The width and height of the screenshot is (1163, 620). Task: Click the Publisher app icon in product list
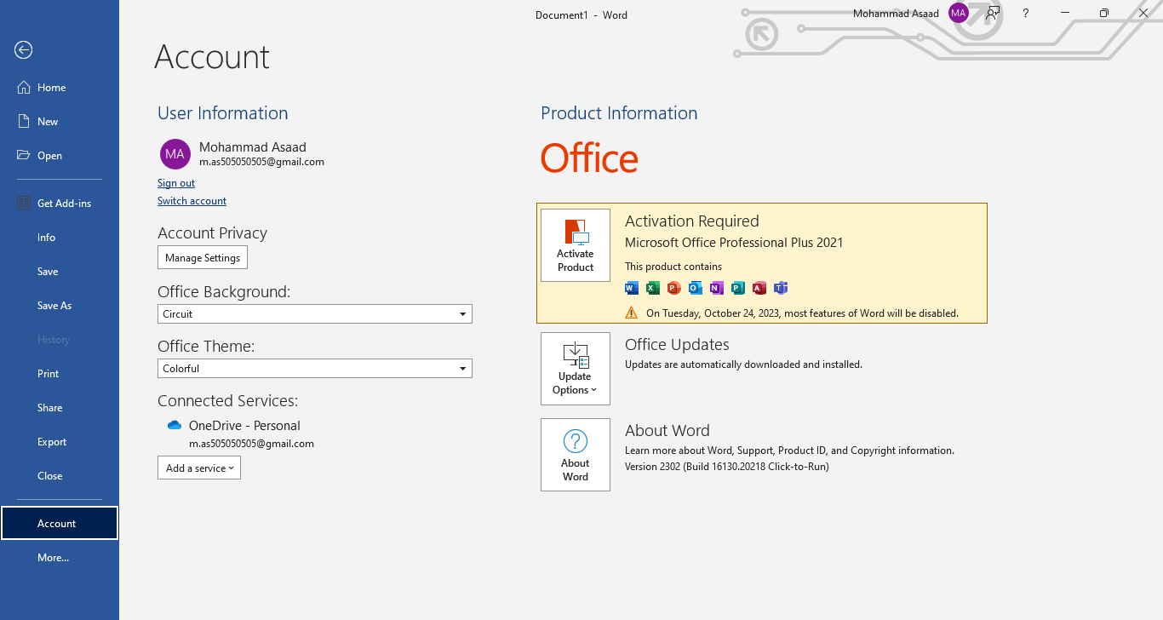tap(738, 288)
